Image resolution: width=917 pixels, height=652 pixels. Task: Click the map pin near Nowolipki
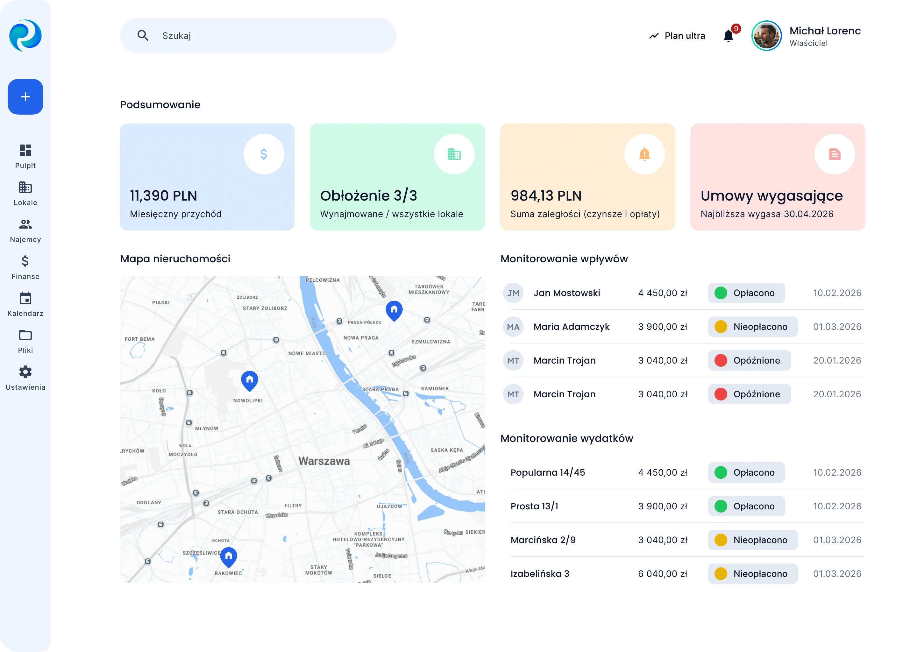coord(249,379)
